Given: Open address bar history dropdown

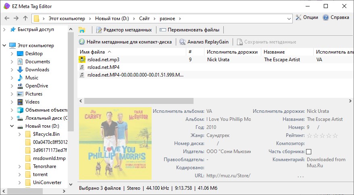Looking at the screenshot, I should click(x=289, y=19).
